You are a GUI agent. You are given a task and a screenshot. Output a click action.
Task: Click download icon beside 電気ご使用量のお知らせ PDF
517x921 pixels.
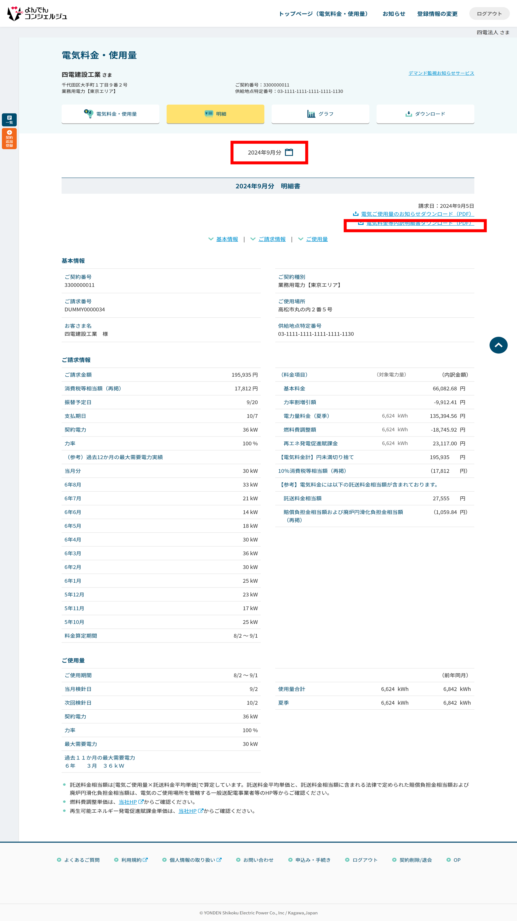[x=356, y=214]
